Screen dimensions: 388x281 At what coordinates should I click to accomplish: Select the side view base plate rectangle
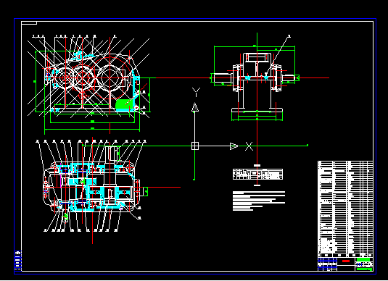pos(257,111)
